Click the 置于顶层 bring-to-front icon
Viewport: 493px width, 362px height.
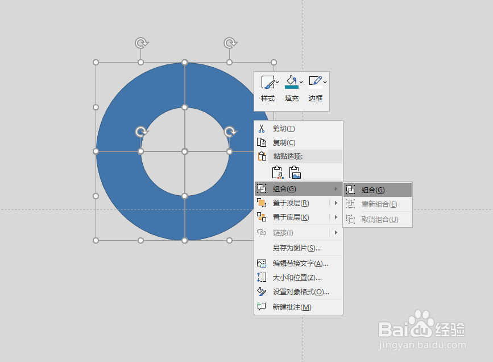263,203
